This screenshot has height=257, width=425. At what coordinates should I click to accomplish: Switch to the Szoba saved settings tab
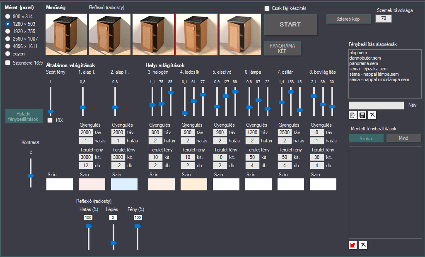pos(366,138)
